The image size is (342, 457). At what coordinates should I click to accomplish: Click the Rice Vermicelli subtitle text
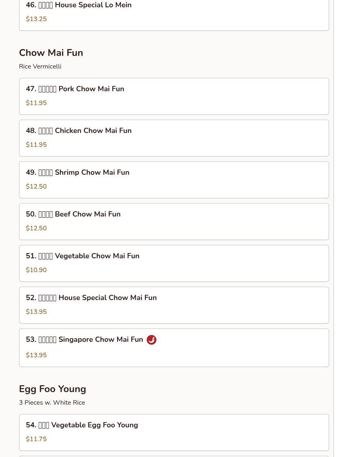click(x=40, y=67)
